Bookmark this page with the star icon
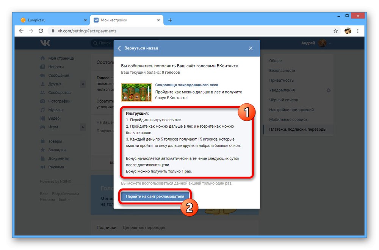Screen dimensions: 379x250 pyautogui.click(x=335, y=31)
